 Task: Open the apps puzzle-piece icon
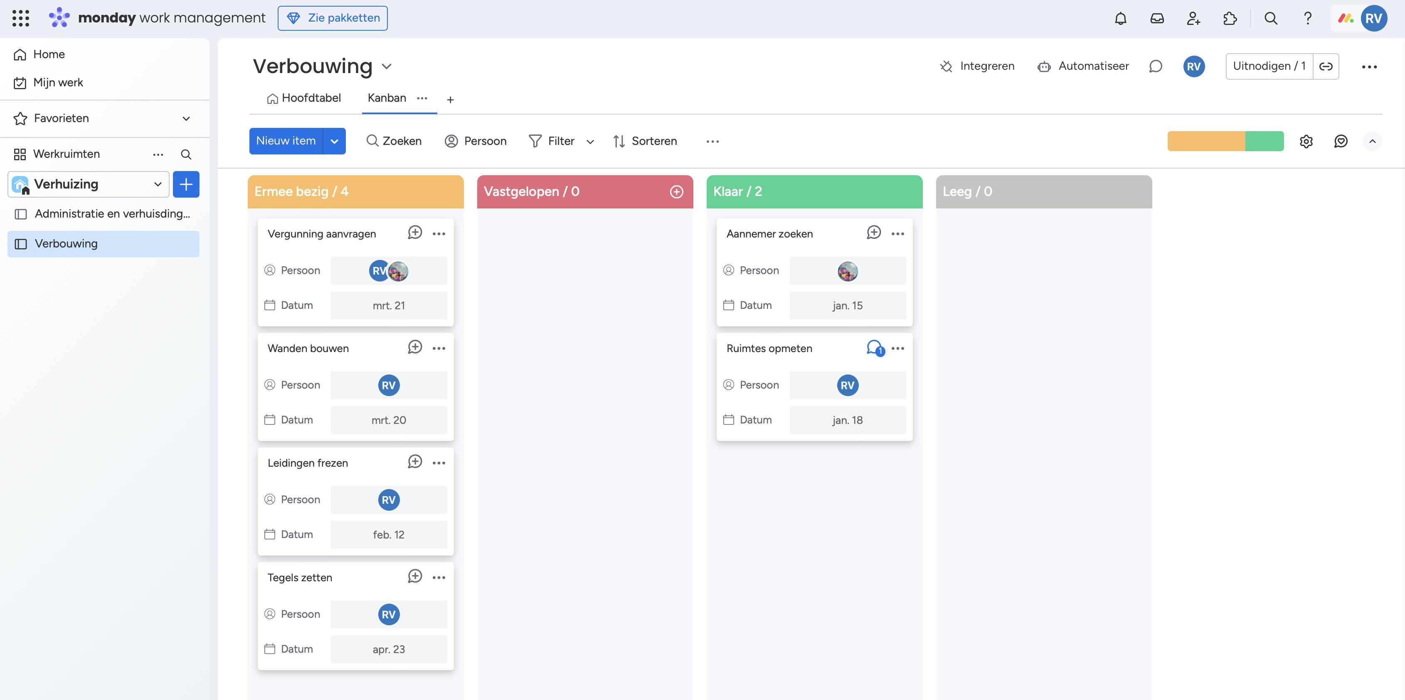click(x=1230, y=19)
